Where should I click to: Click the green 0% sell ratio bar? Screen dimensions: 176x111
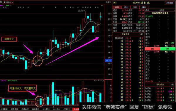click(168, 49)
